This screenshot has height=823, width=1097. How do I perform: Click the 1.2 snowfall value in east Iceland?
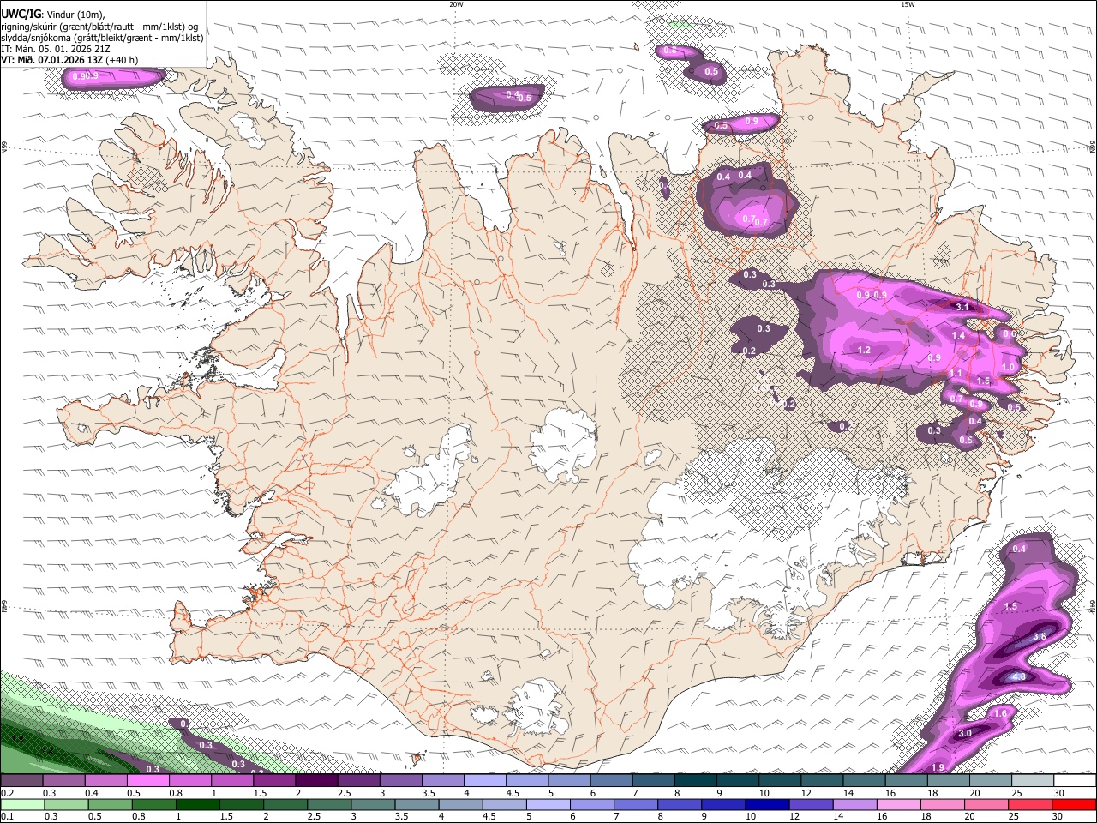(864, 350)
